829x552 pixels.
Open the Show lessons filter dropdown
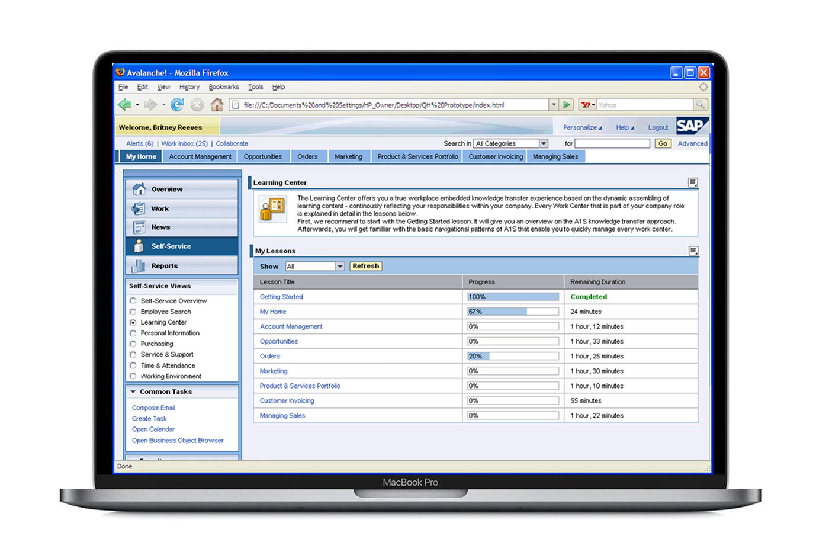pos(340,267)
